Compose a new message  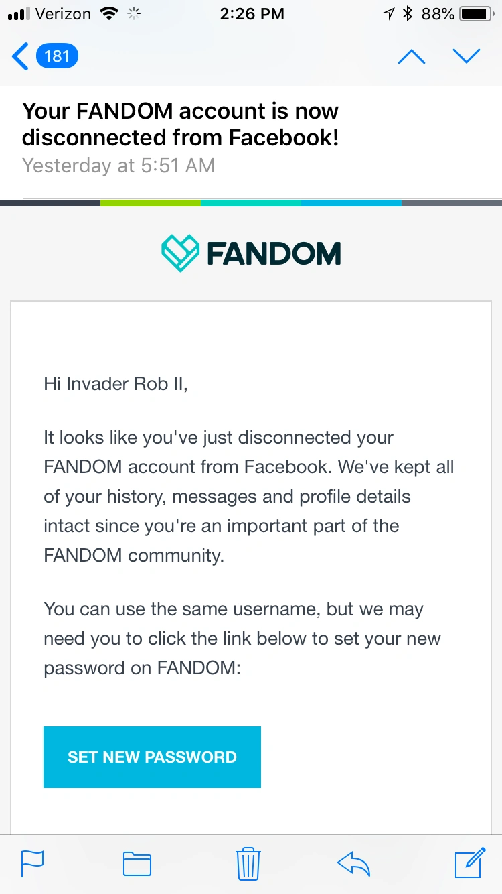pos(469,863)
